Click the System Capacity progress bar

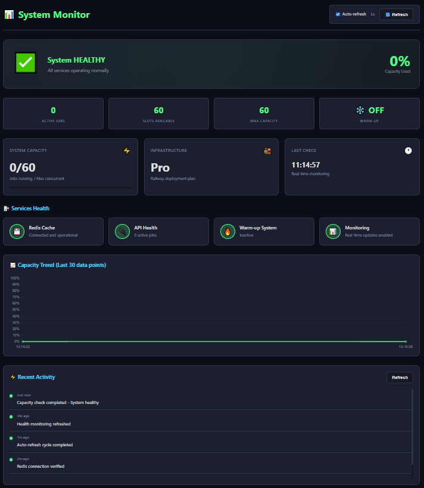71,188
